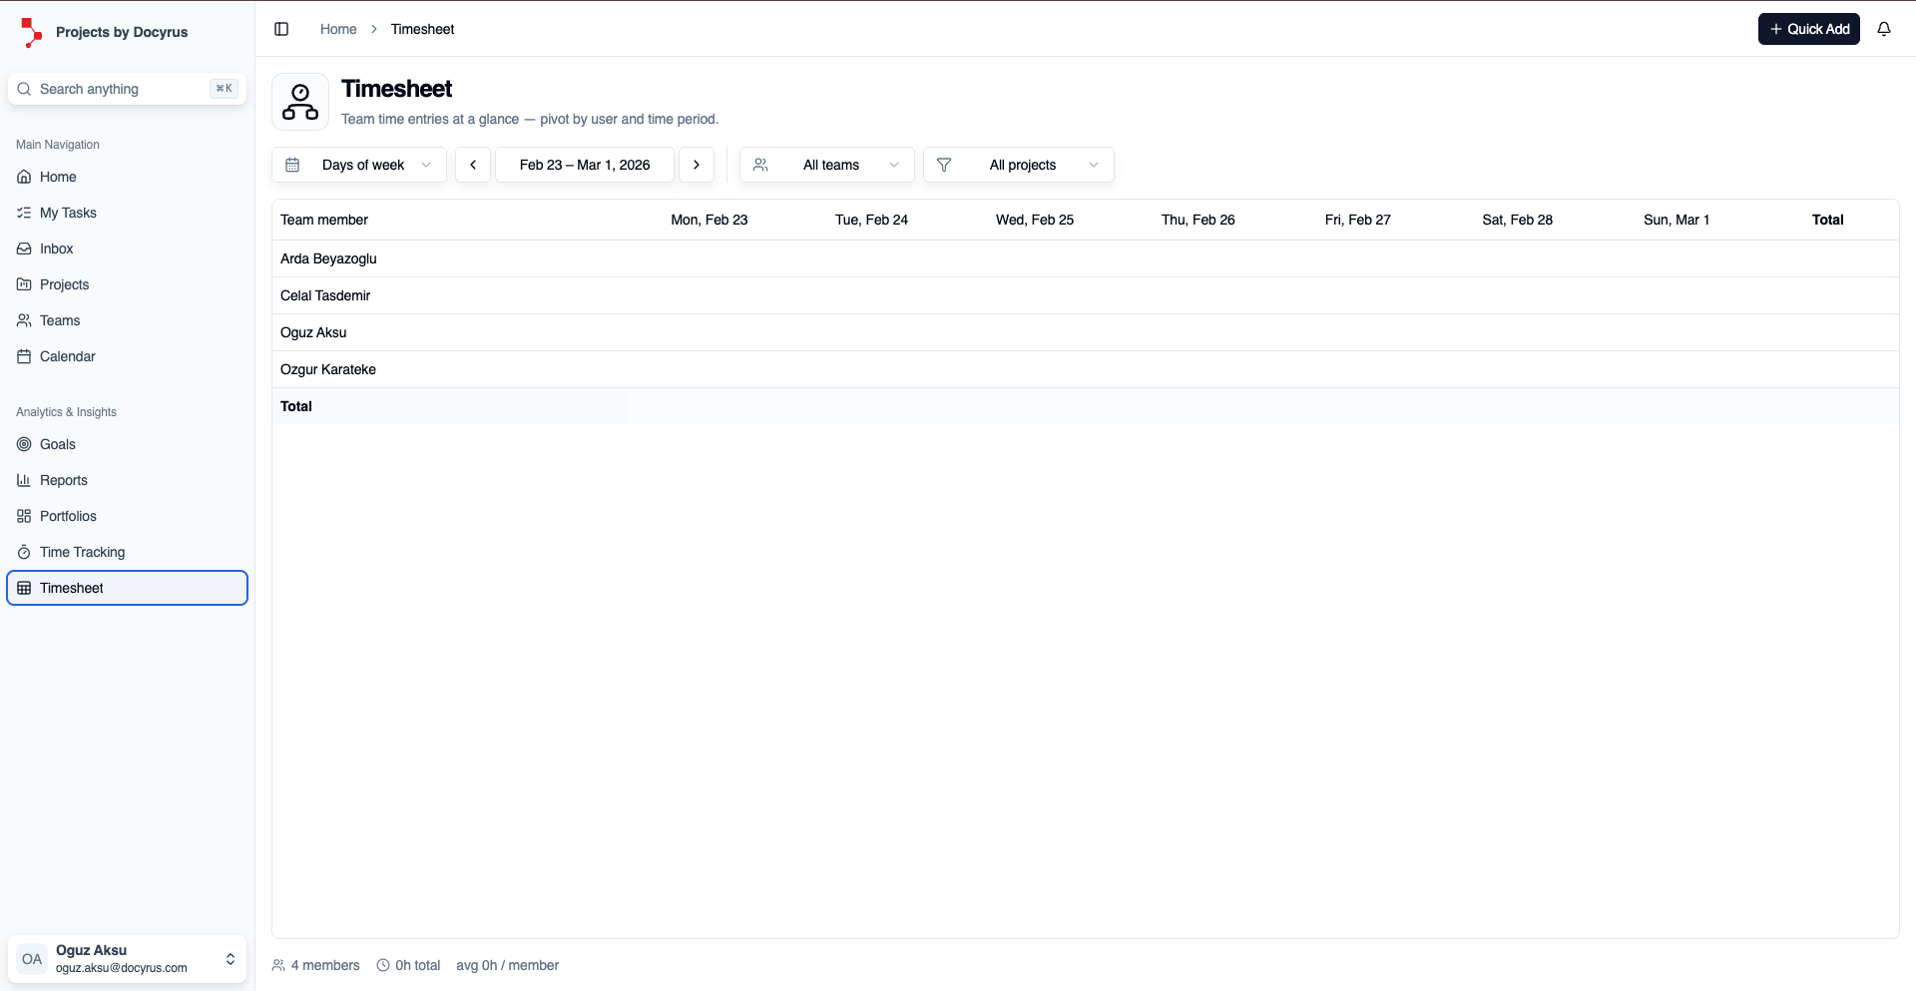
Task: Click the Quick Add button
Action: pyautogui.click(x=1808, y=29)
